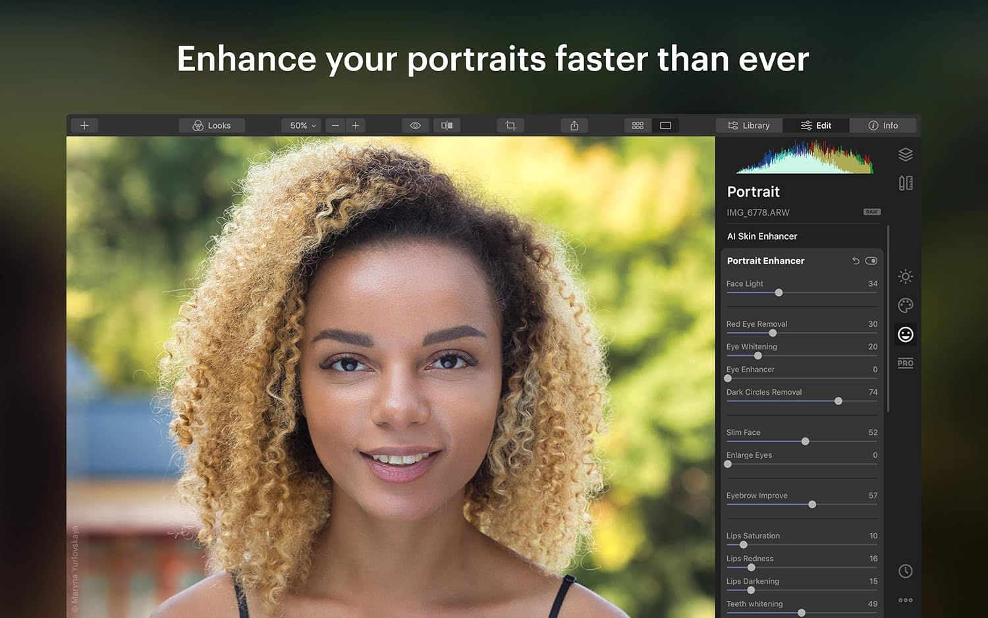The width and height of the screenshot is (988, 618).
Task: Switch to single image view
Action: (x=665, y=125)
